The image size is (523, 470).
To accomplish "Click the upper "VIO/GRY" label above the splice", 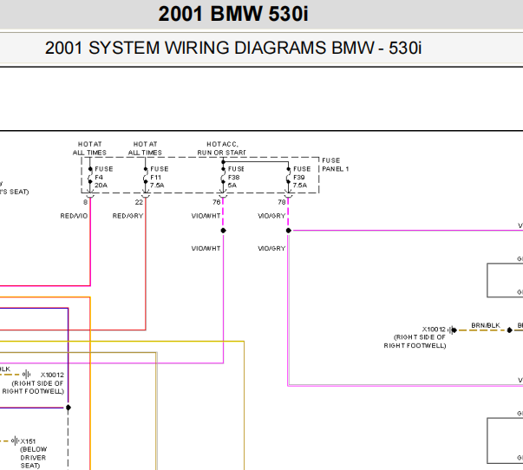I will pyautogui.click(x=271, y=216).
